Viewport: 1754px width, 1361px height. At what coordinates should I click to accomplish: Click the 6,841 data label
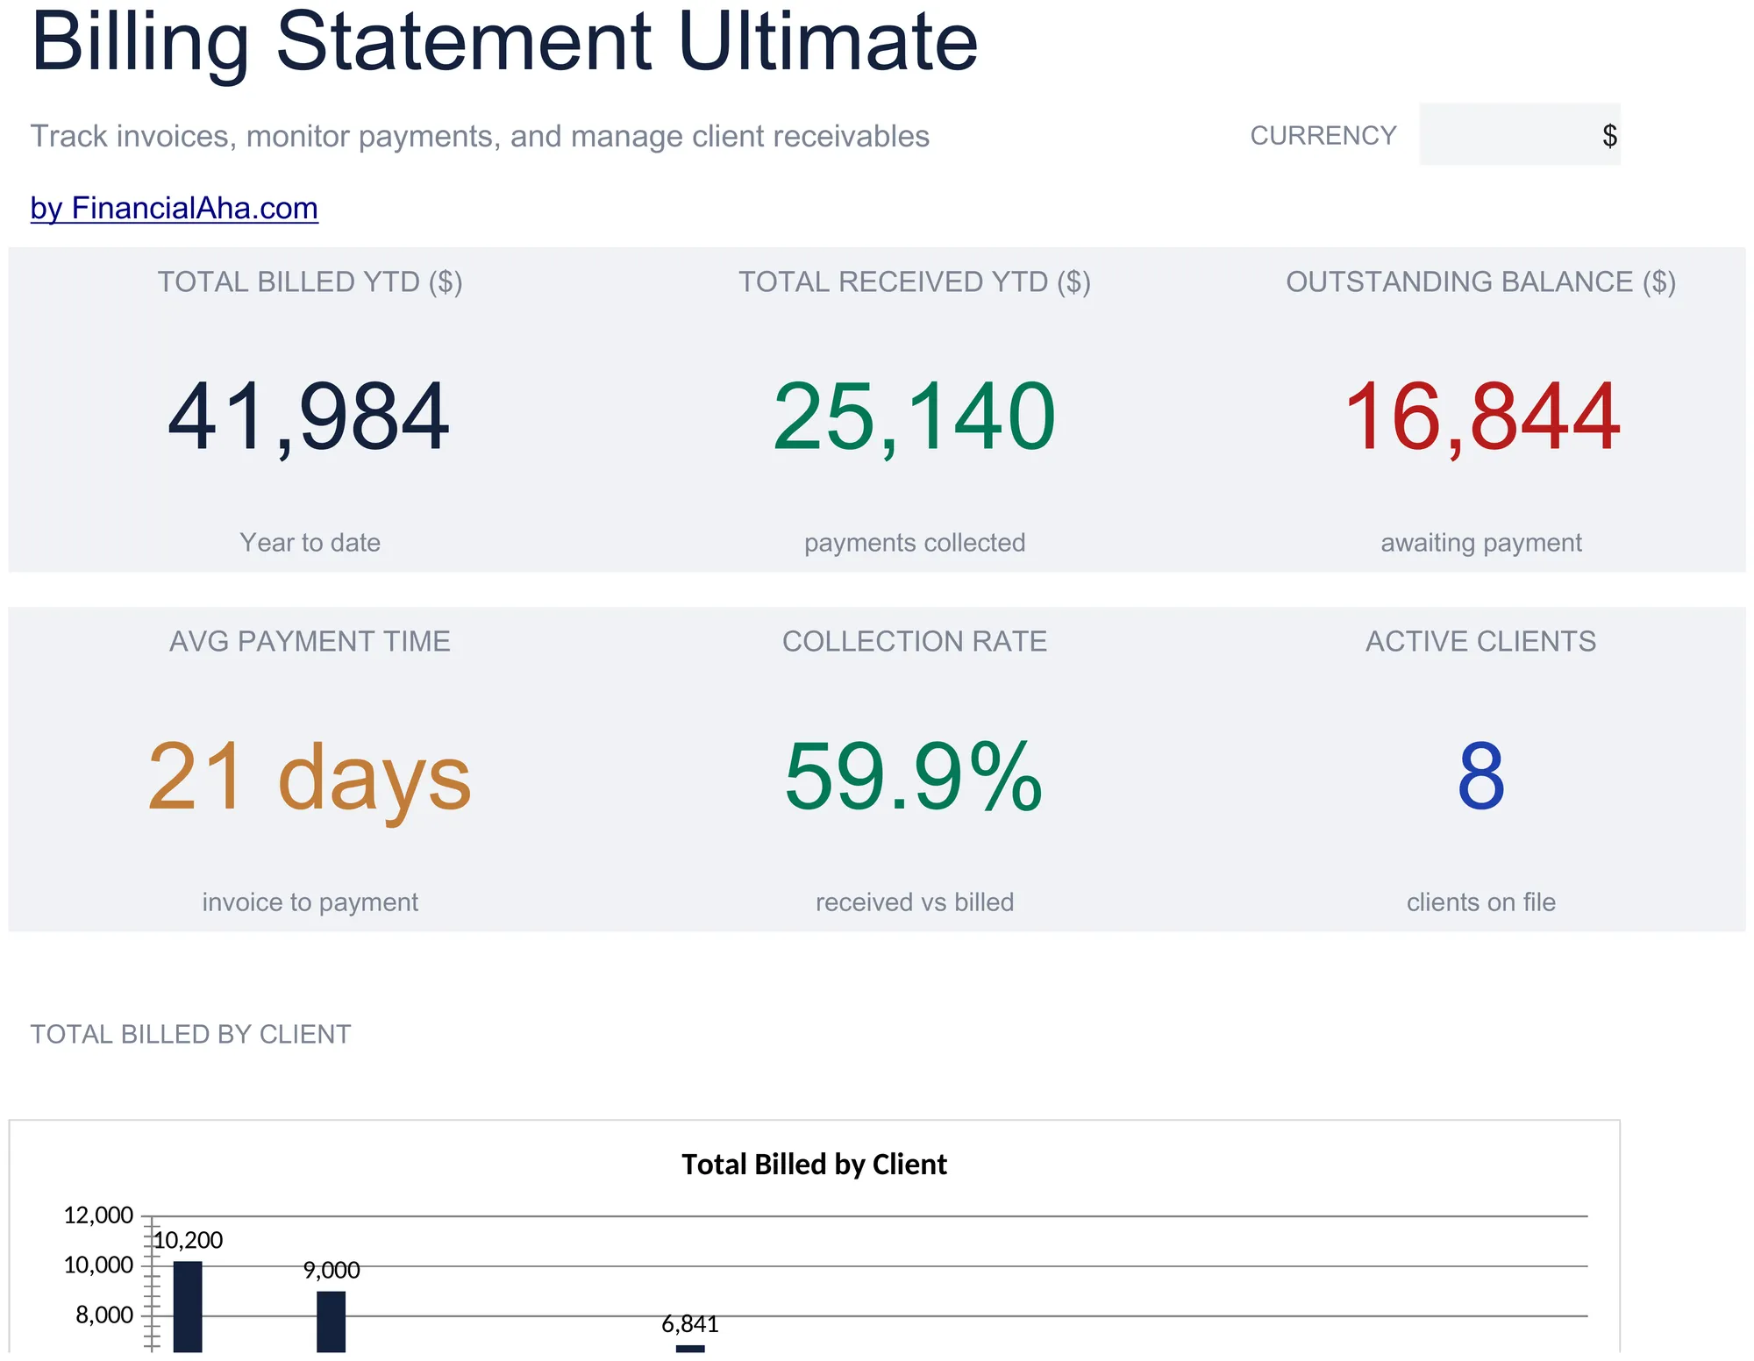pos(690,1324)
